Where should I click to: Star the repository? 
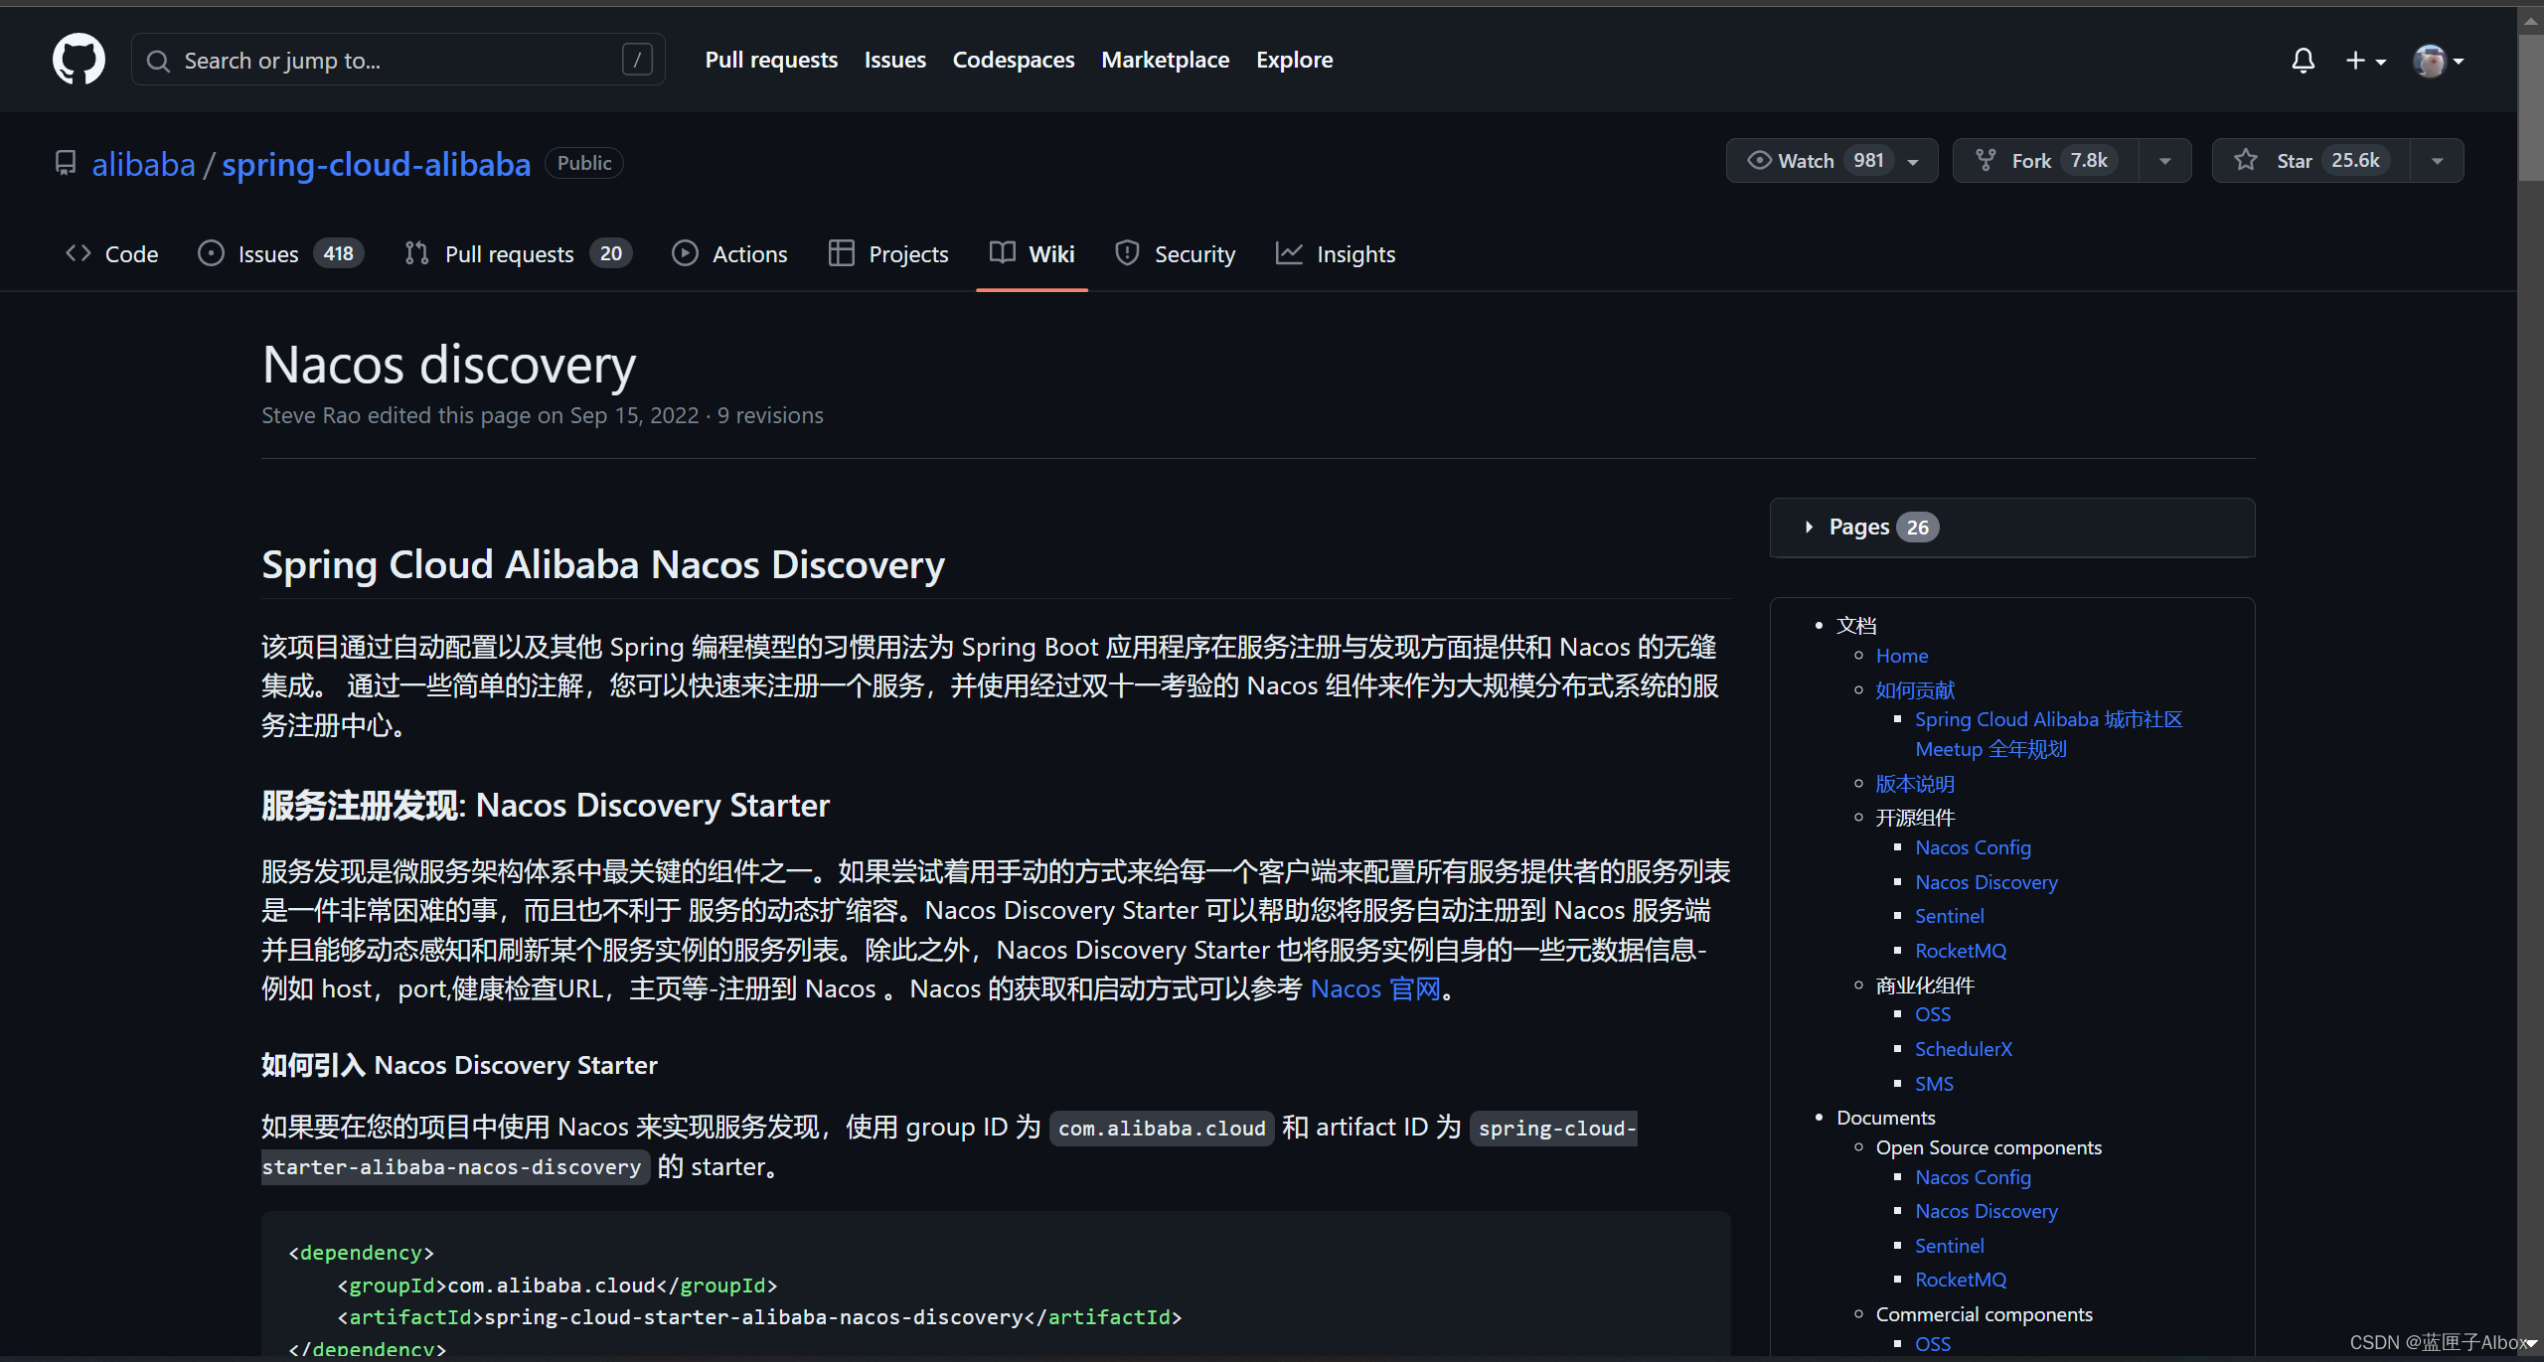[x=2310, y=161]
